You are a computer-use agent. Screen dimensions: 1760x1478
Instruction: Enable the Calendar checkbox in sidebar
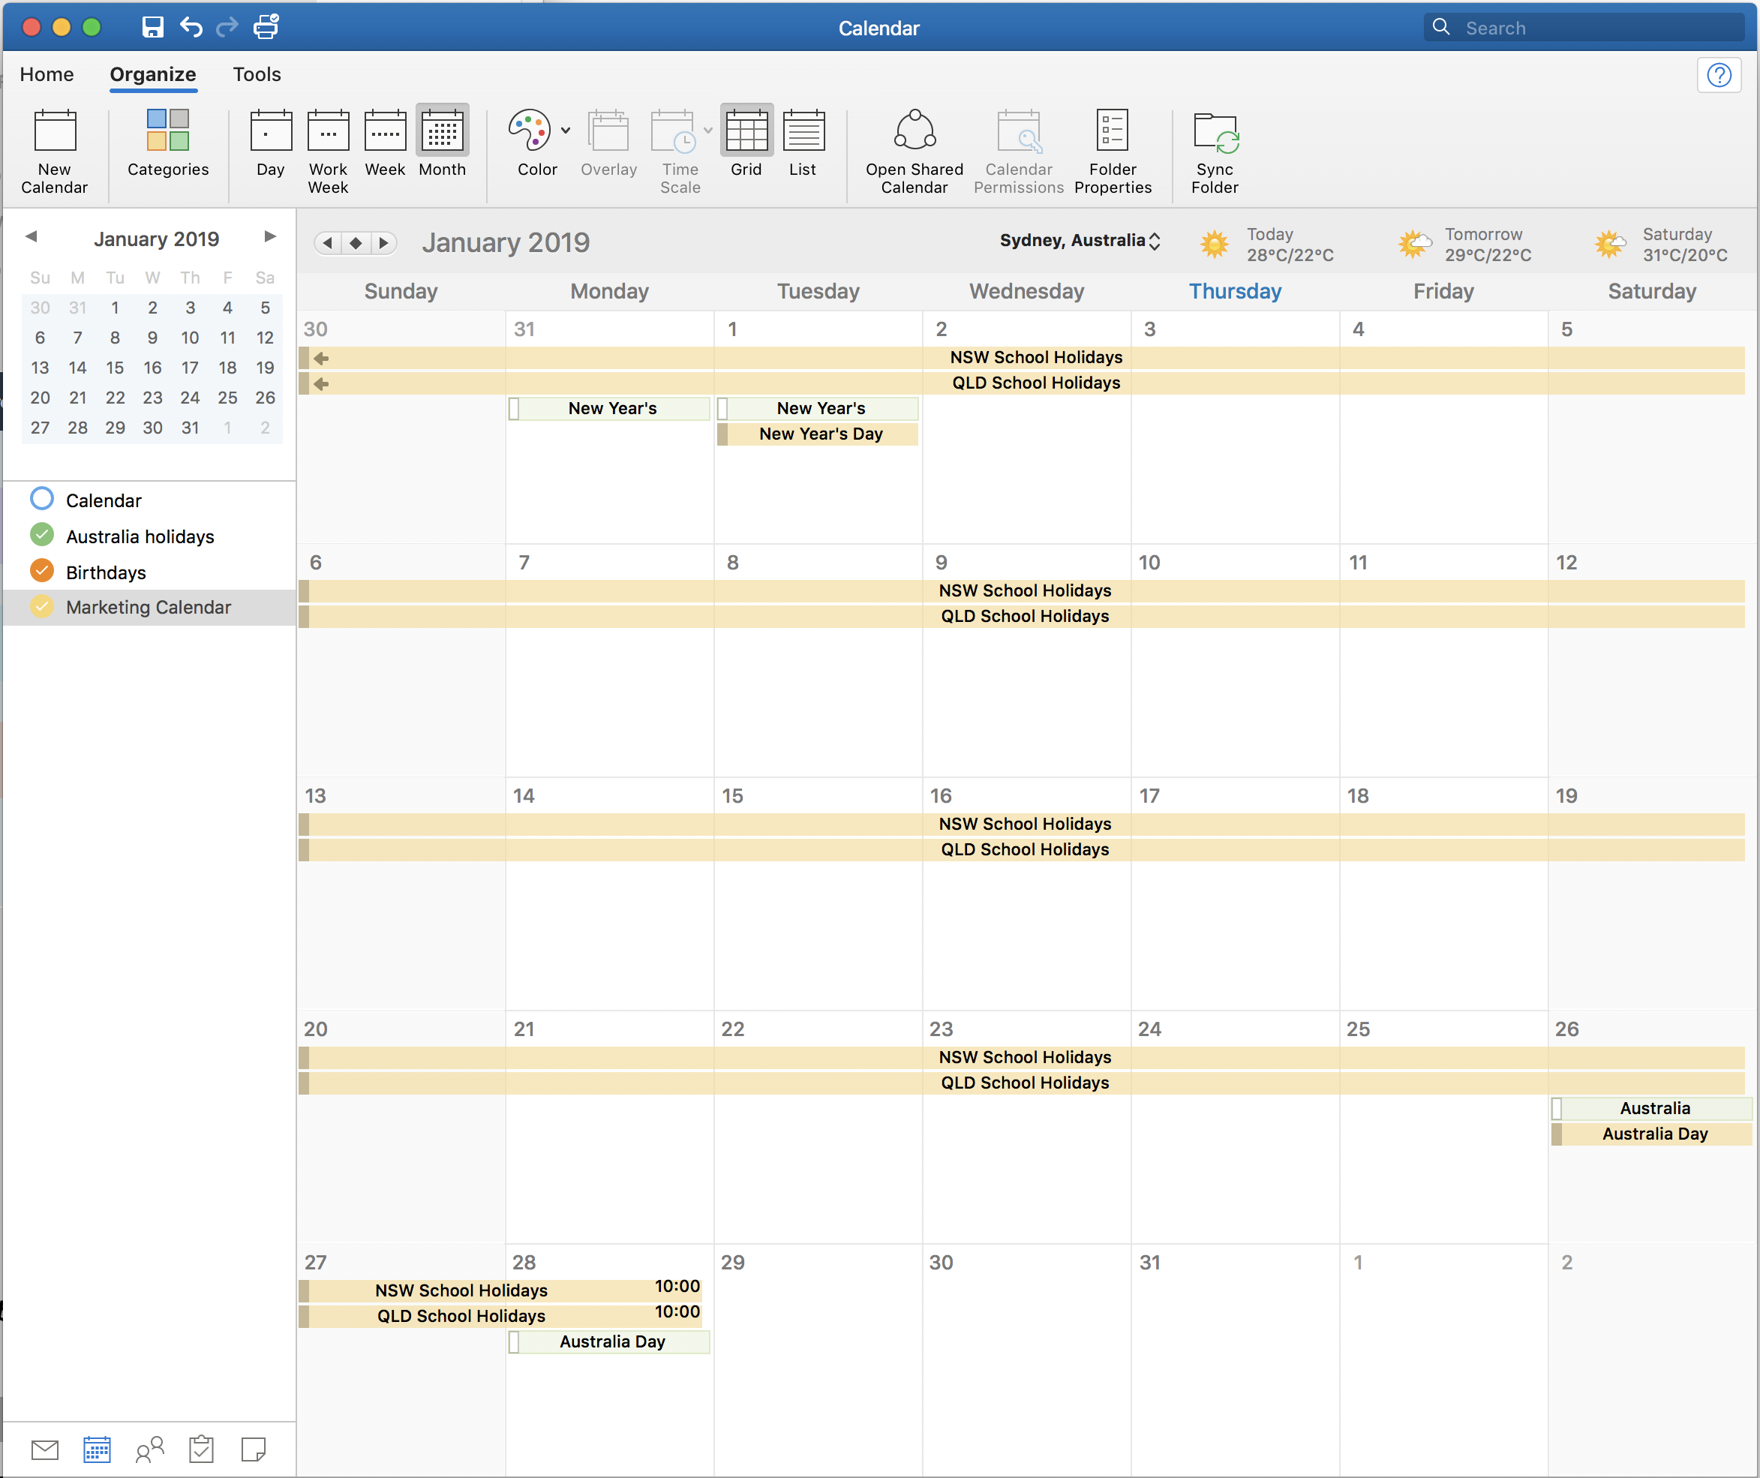[42, 499]
